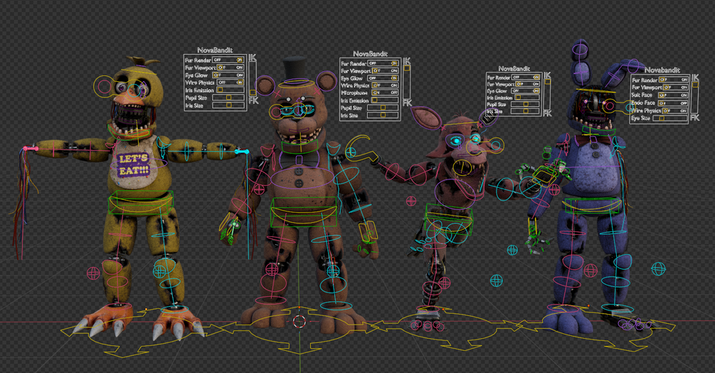Toggle Eye Glow in Foxy's rig panel

pyautogui.click(x=525, y=90)
